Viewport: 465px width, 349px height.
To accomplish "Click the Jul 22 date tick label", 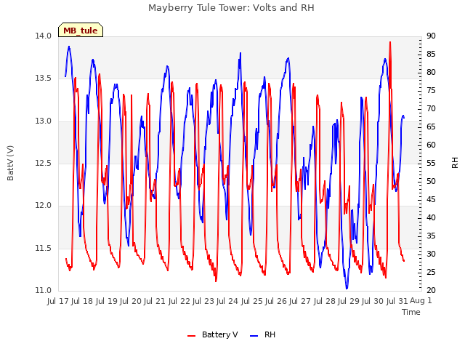I will tap(179, 301).
